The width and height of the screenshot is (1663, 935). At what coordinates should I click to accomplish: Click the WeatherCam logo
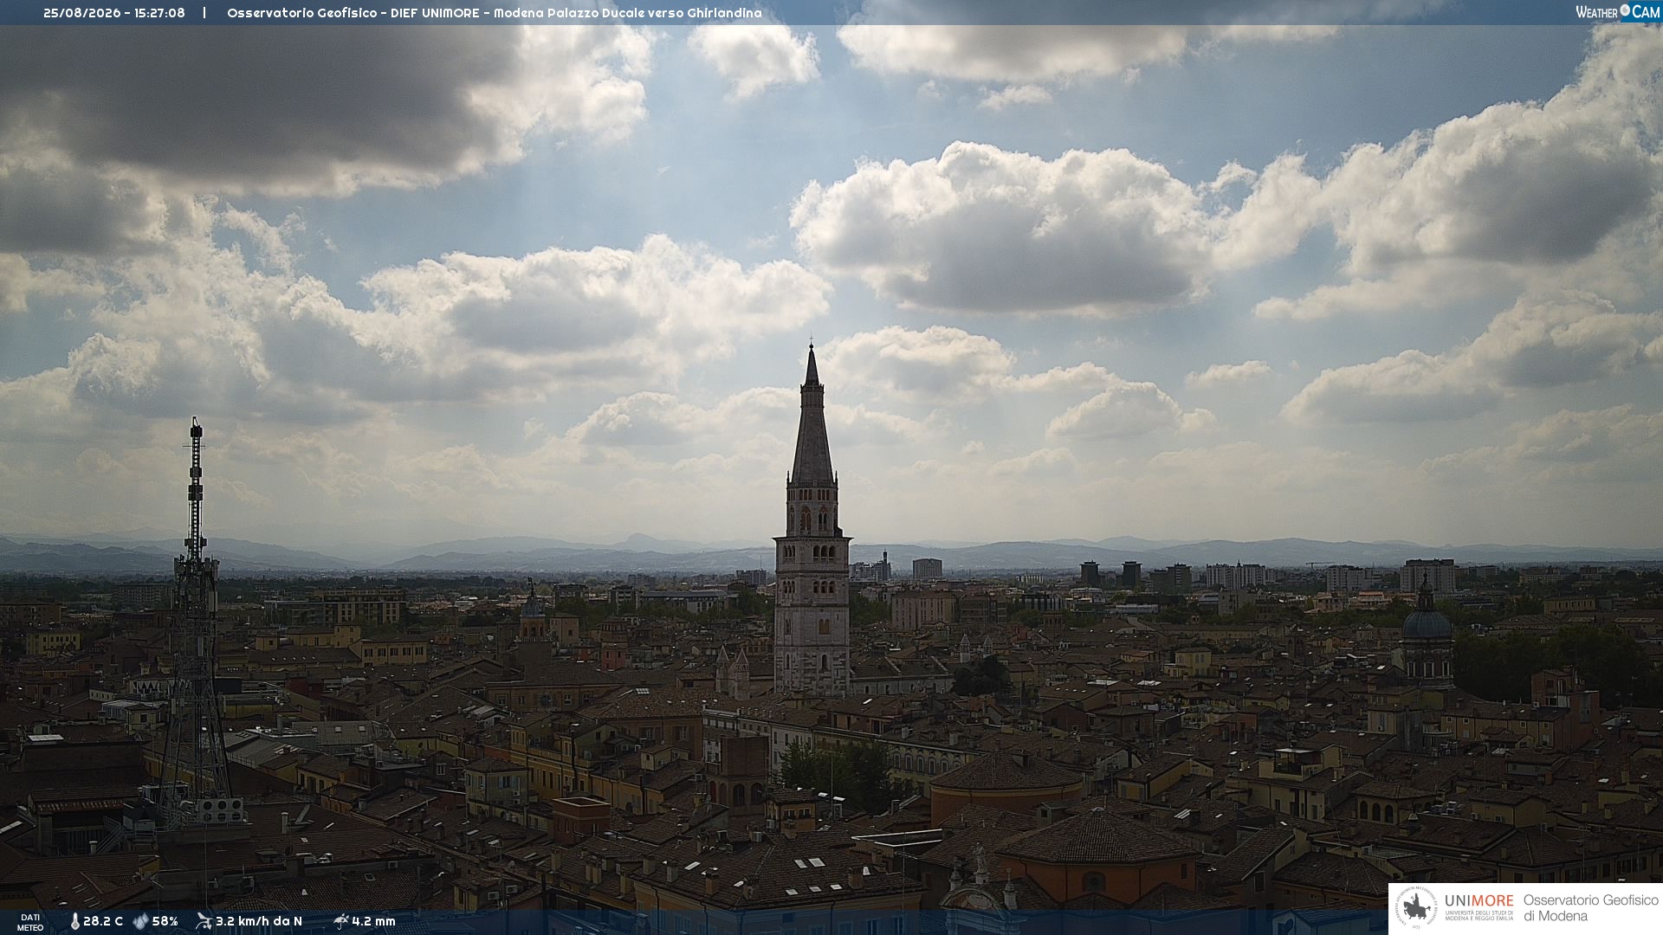[x=1617, y=11]
